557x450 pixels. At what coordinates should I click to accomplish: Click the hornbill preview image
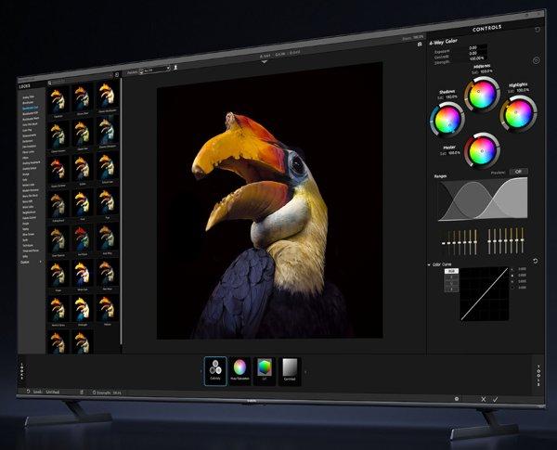(269, 200)
